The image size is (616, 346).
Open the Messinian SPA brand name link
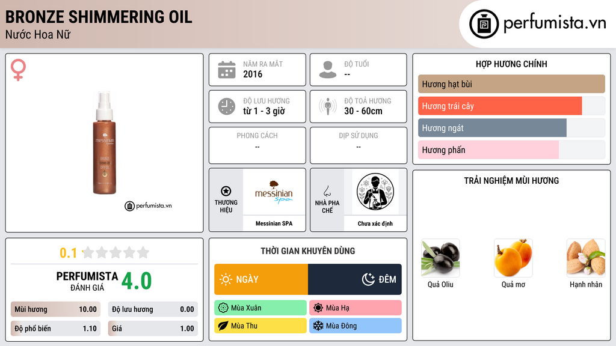click(274, 223)
